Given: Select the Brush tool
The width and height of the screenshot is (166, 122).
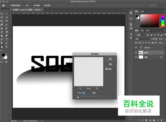Looking at the screenshot, I should [x=6, y=25].
